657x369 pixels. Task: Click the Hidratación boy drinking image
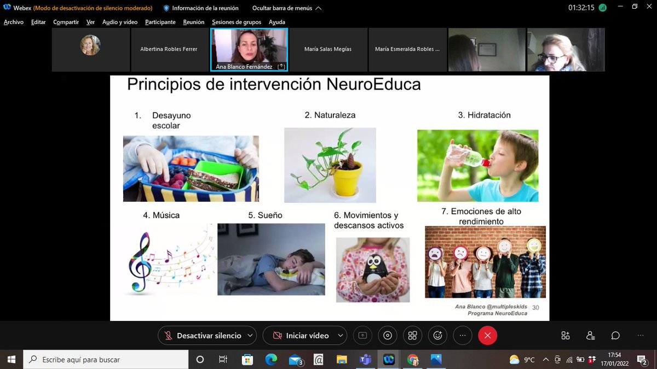478,166
